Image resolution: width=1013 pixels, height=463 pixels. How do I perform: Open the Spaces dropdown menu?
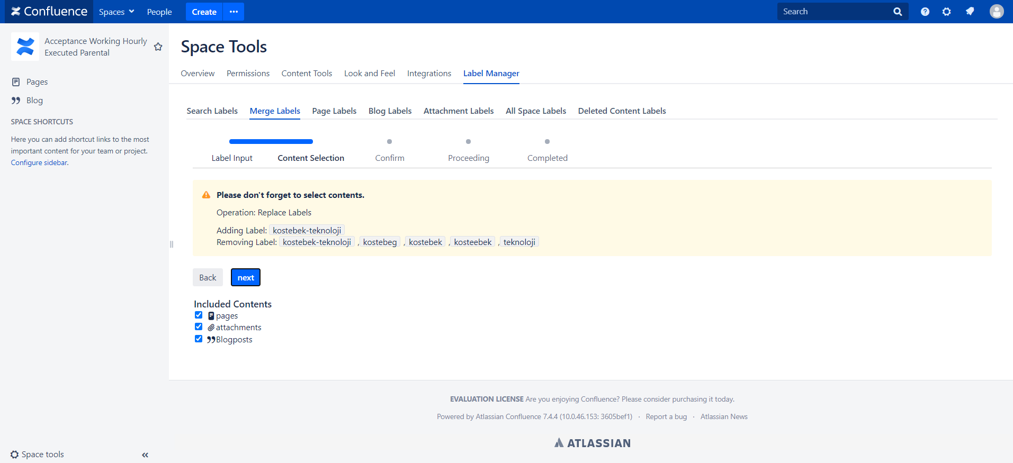tap(116, 12)
